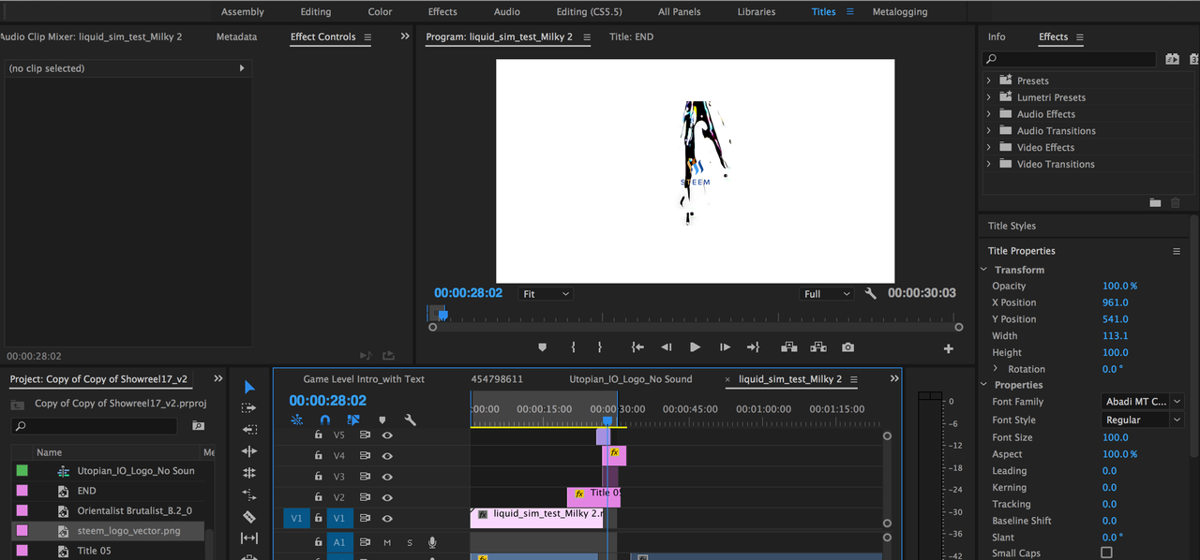
Task: Play the program monitor sequence
Action: pyautogui.click(x=695, y=347)
